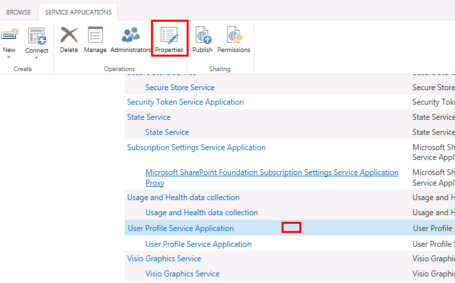Open Subscription Settings Service Application link
The width and height of the screenshot is (455, 283).
[x=197, y=147]
